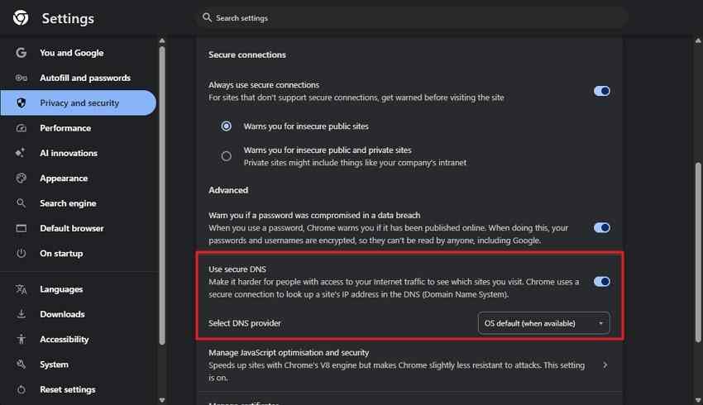Click the Advanced heading text
Viewport: 703px width, 405px height.
click(x=228, y=190)
